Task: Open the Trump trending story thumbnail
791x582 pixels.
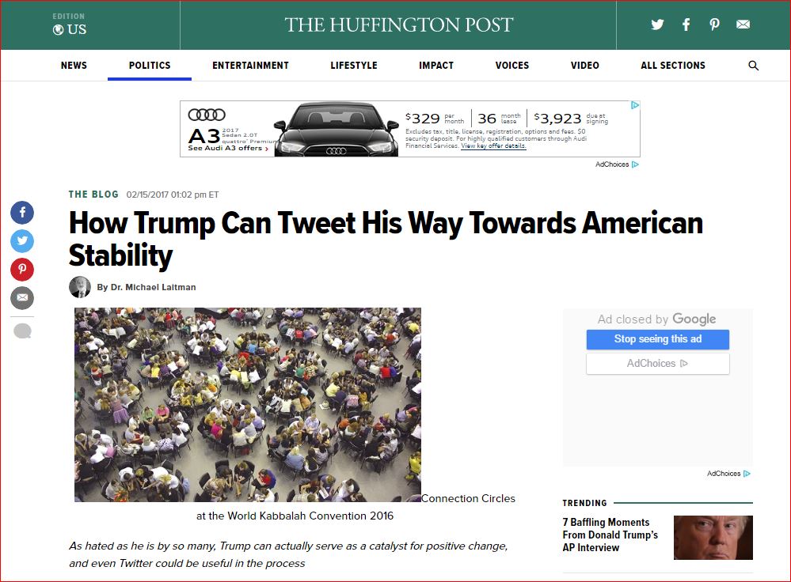Action: tap(713, 538)
